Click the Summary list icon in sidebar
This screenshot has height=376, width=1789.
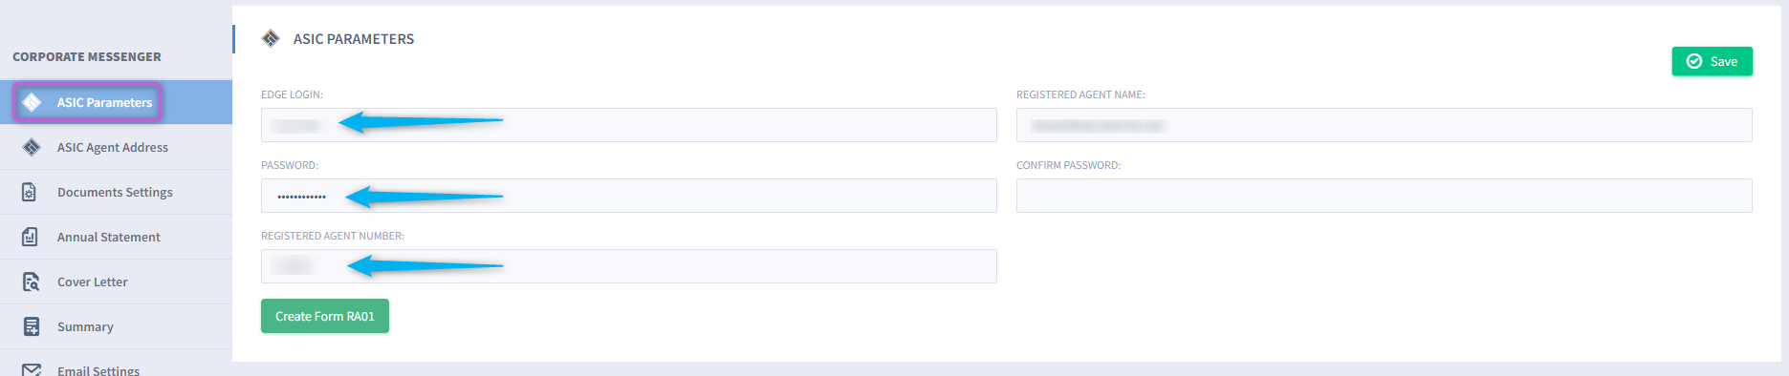31,326
